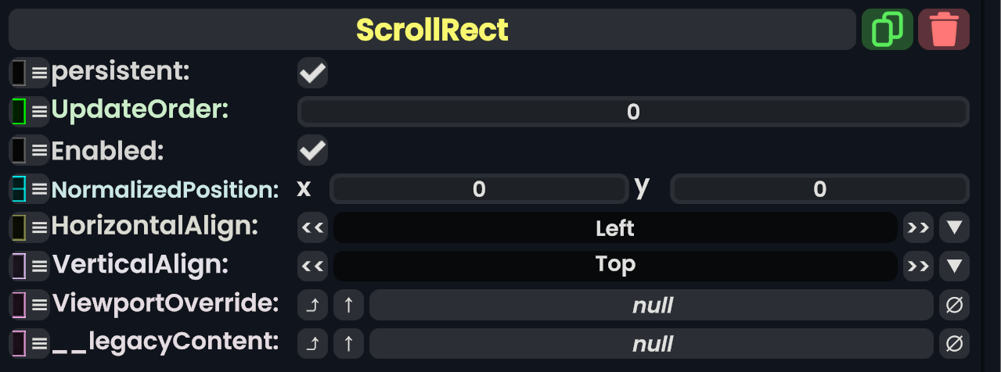Select next HorizontalAlign value with >>

918,228
